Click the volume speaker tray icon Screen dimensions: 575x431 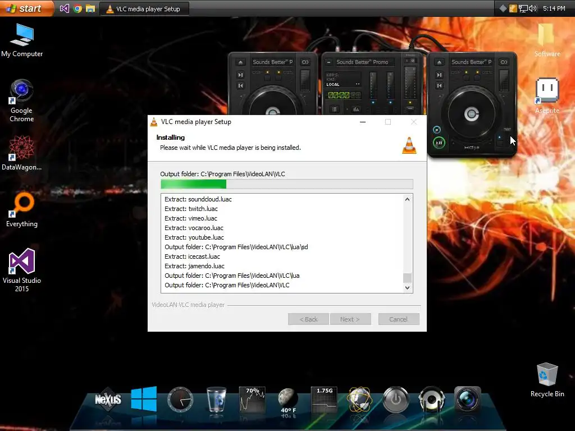pyautogui.click(x=532, y=8)
